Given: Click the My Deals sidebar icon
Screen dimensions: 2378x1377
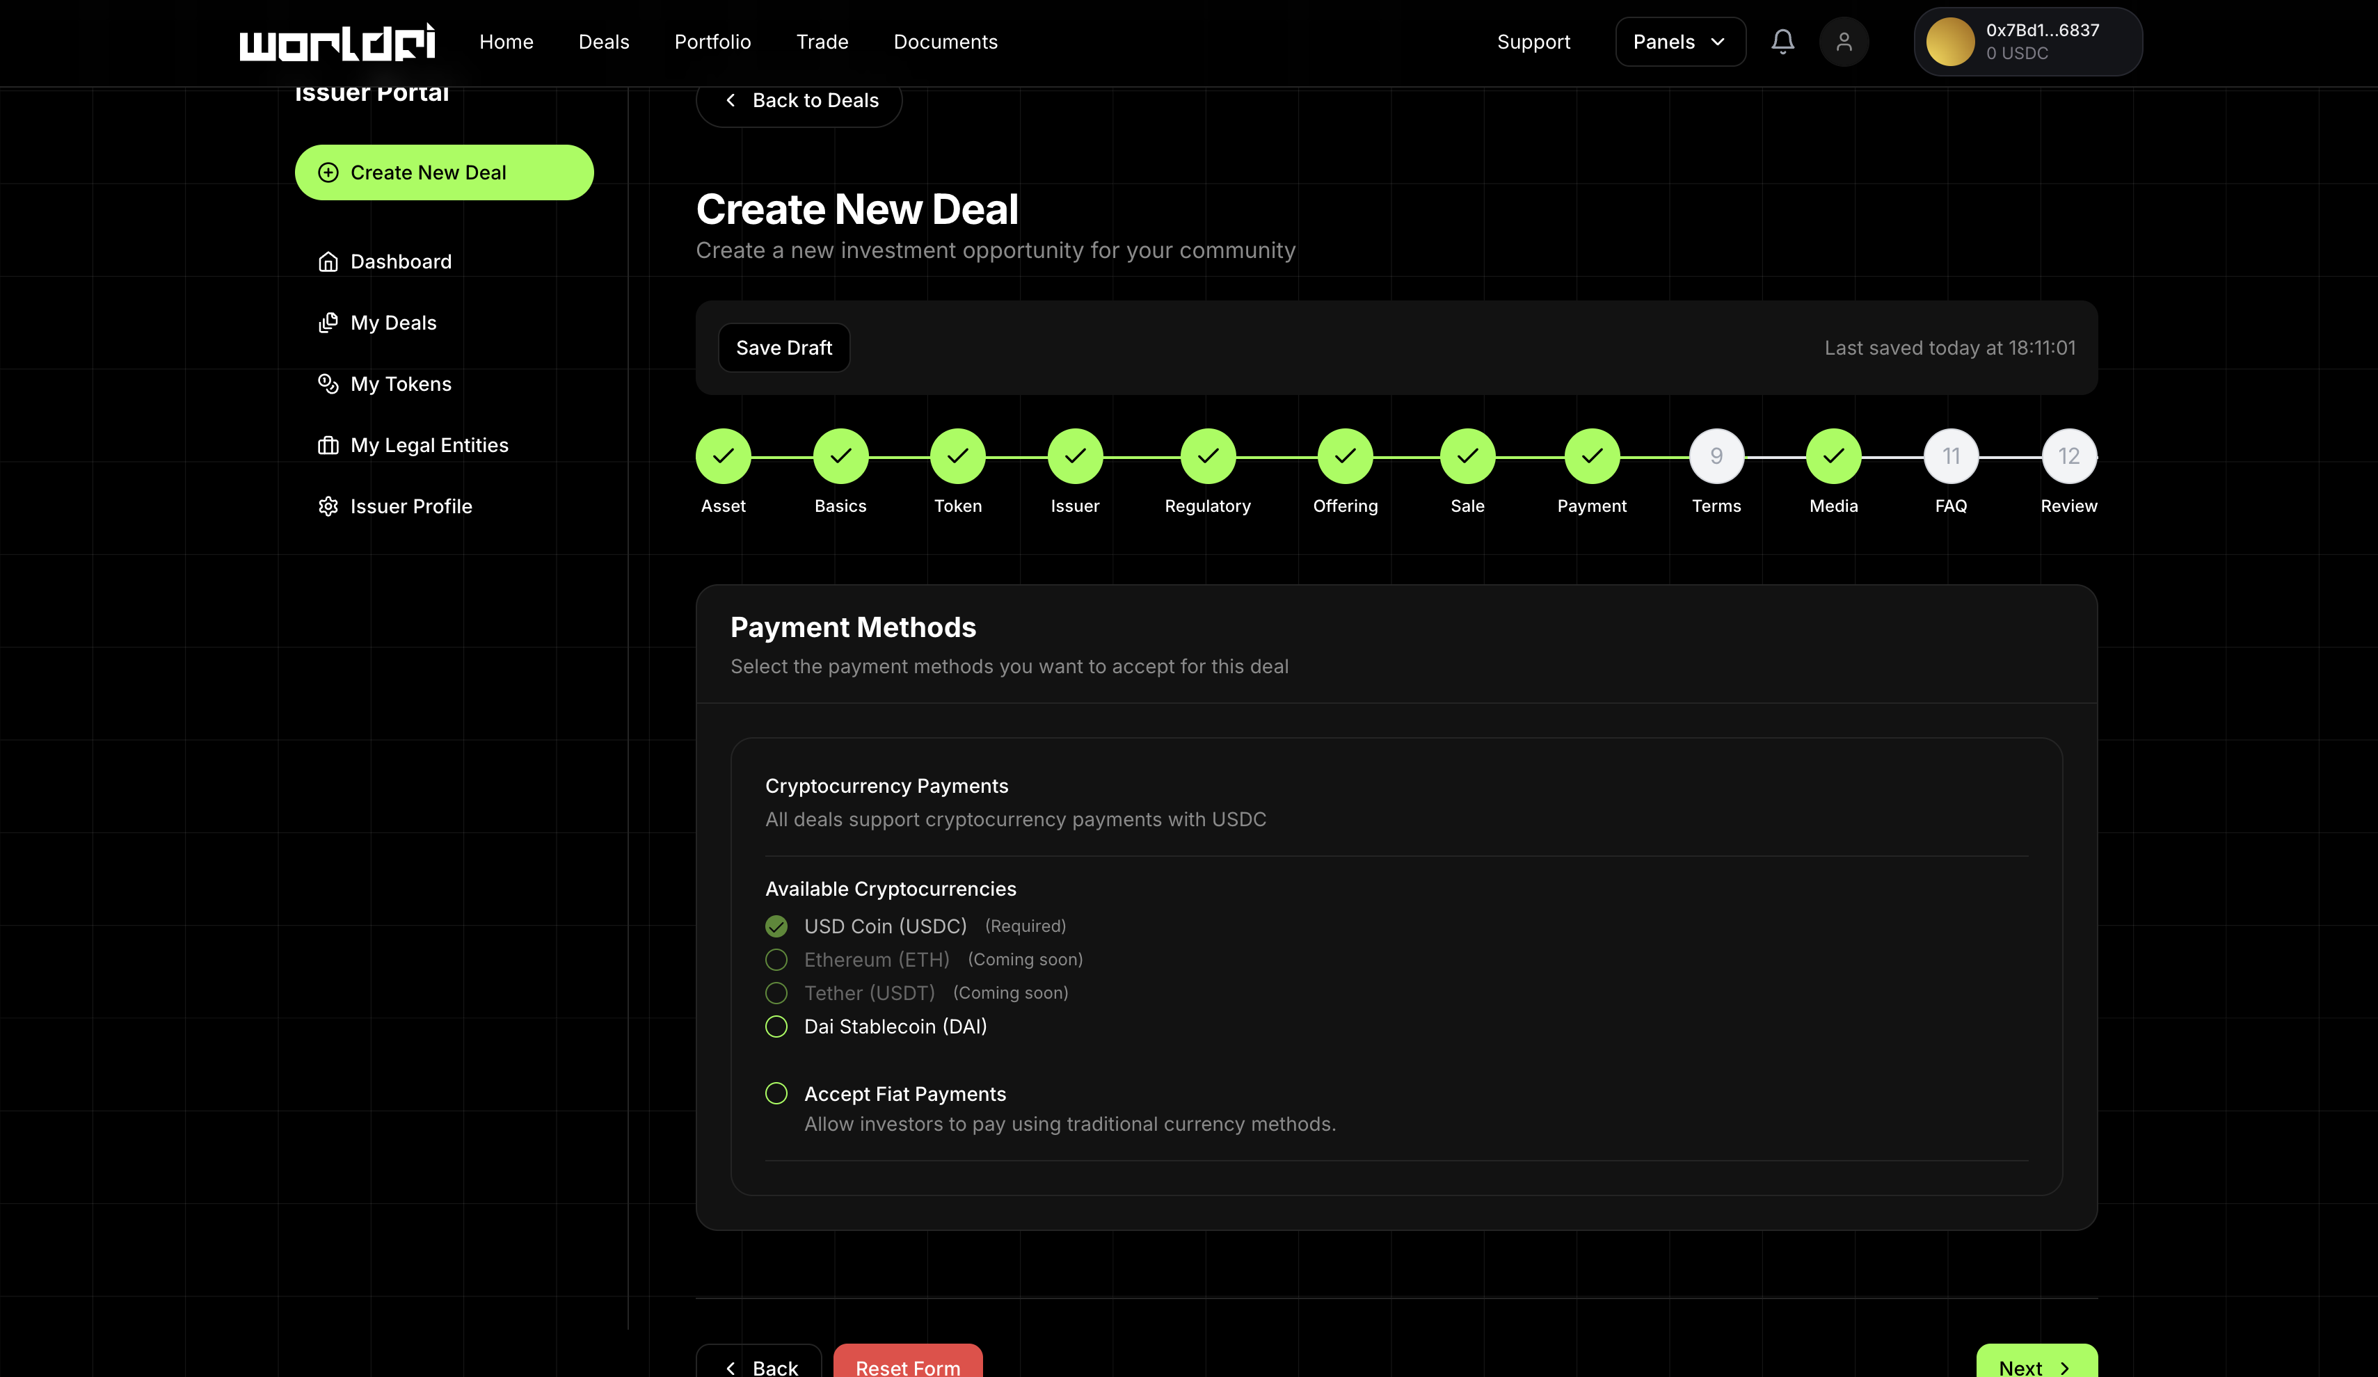Looking at the screenshot, I should [328, 323].
